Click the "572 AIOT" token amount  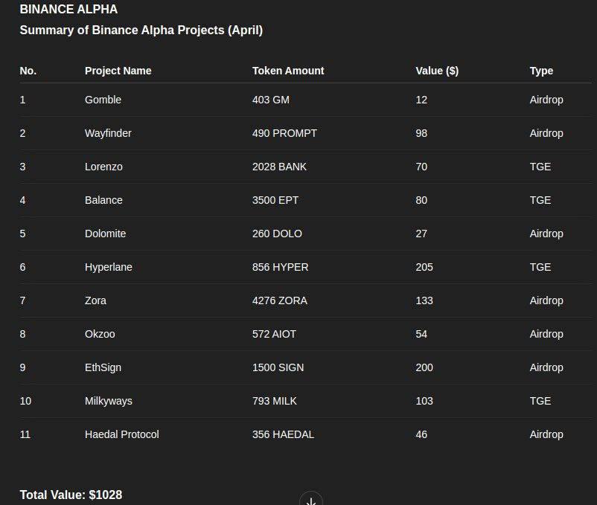click(x=274, y=334)
